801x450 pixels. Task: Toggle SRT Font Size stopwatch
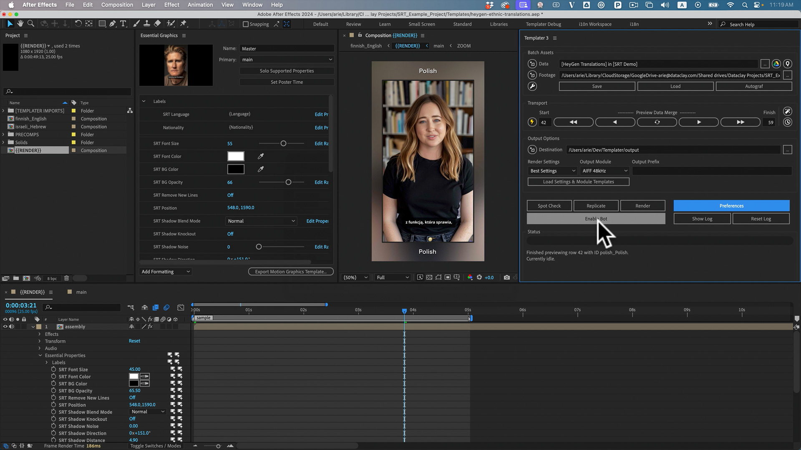tap(53, 370)
